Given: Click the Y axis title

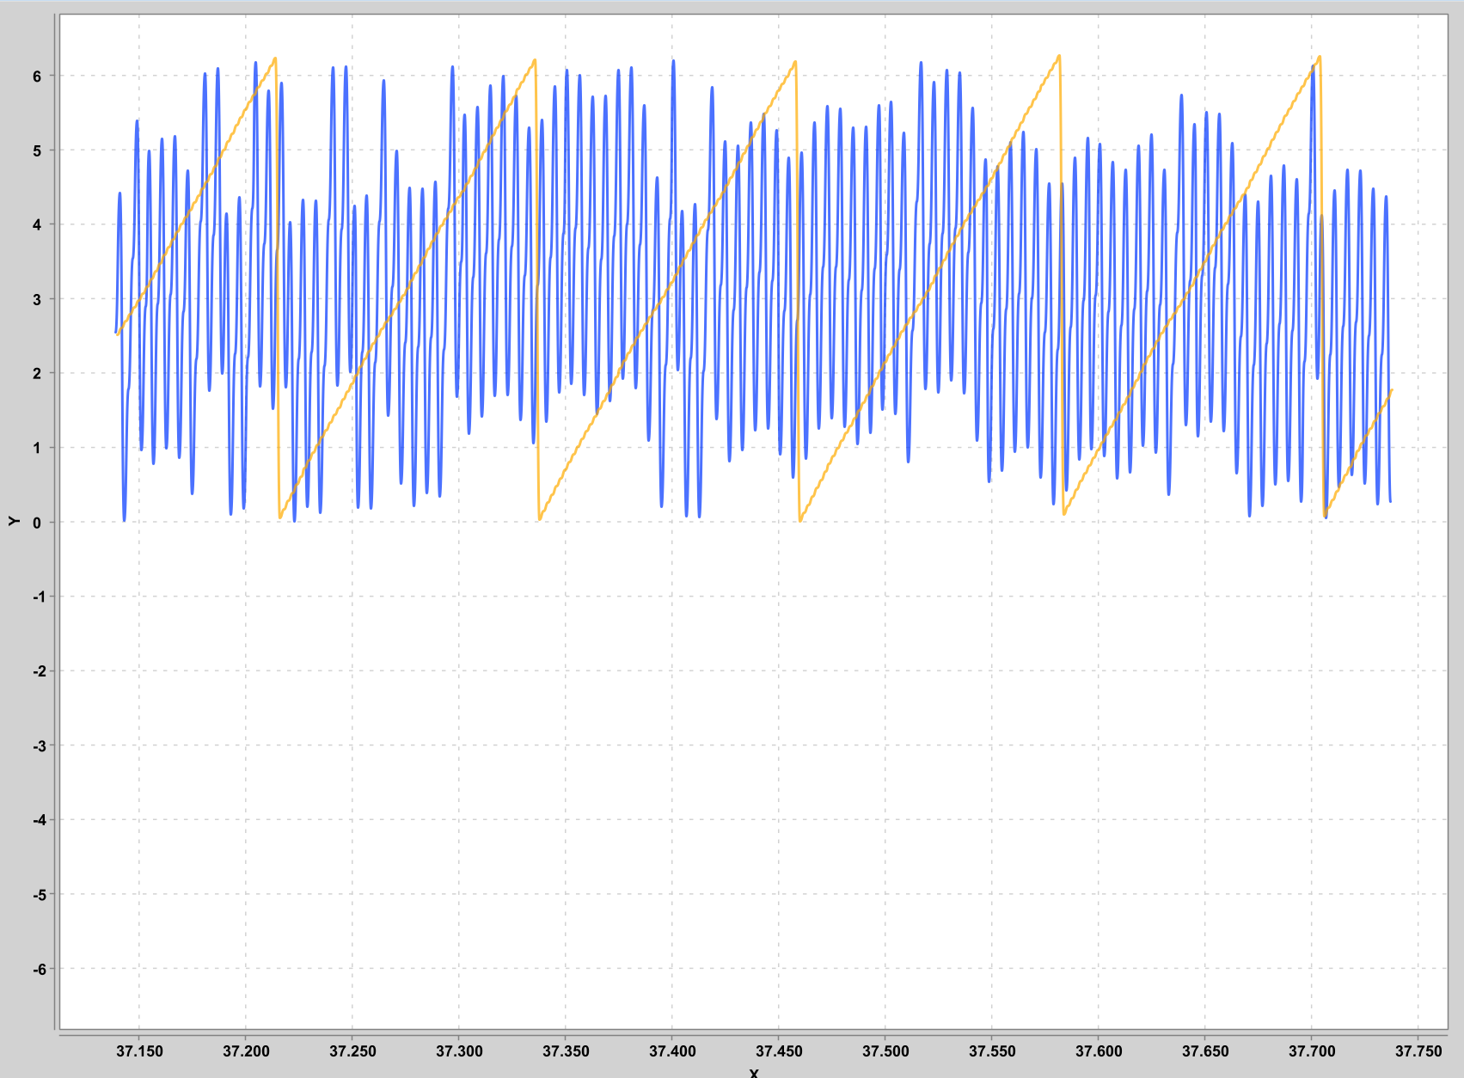Looking at the screenshot, I should click(13, 521).
